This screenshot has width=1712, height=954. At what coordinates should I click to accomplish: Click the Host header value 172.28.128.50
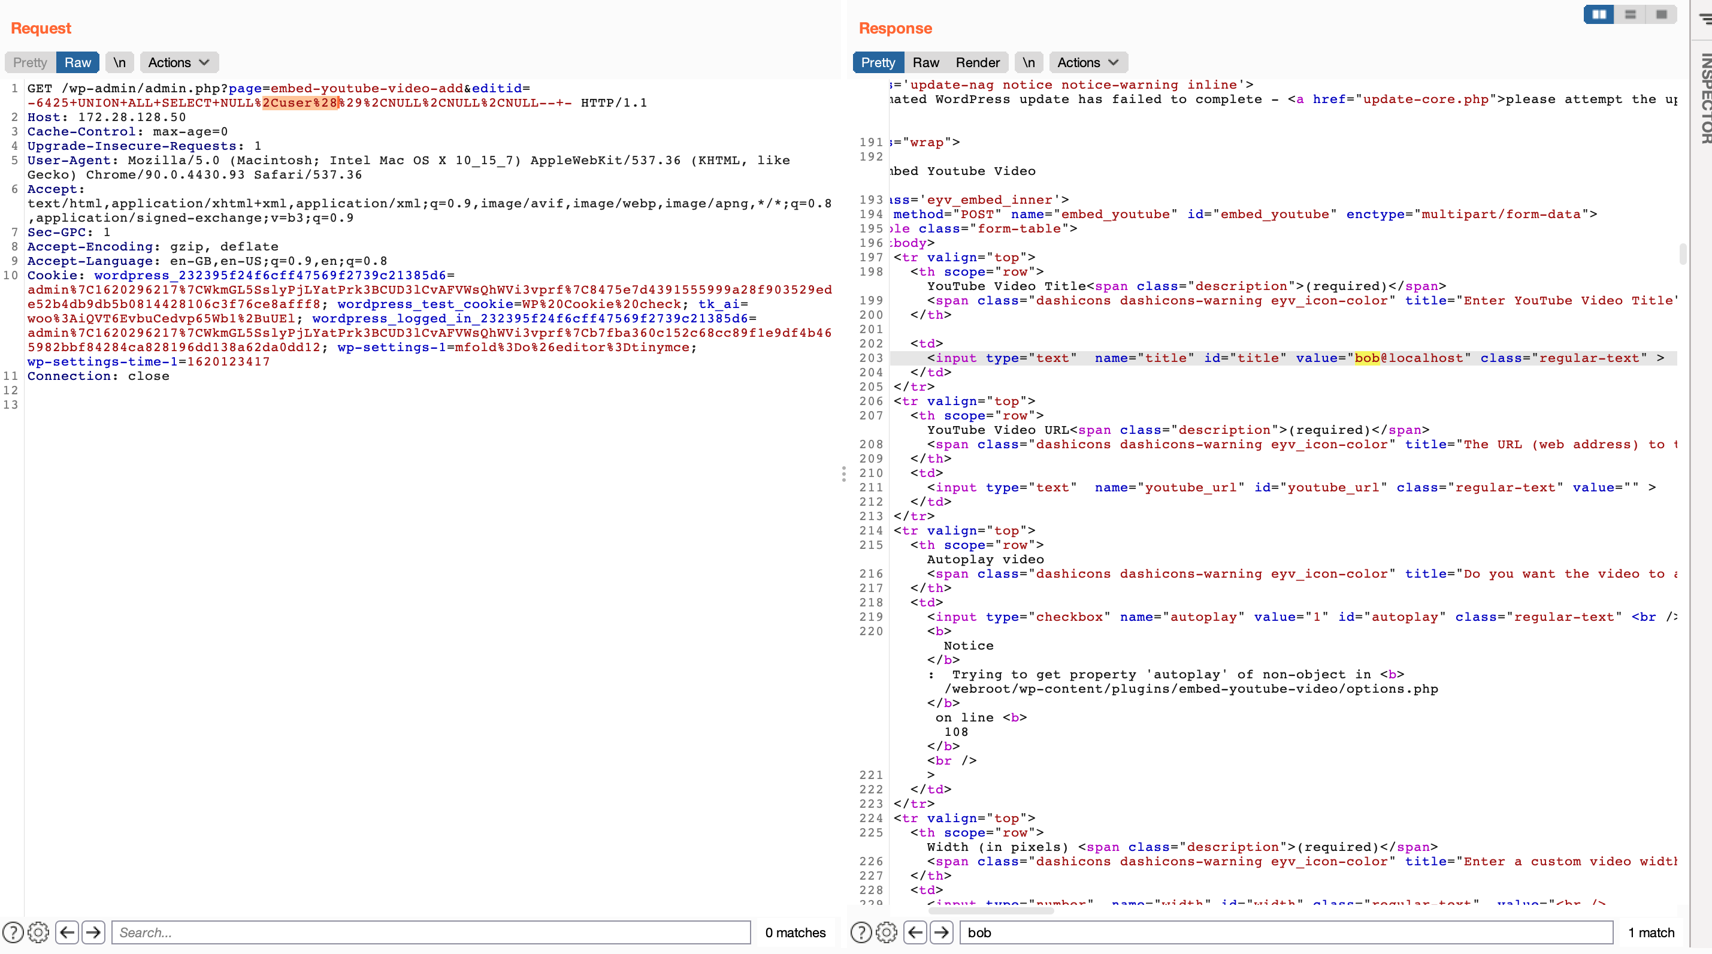pos(132,117)
